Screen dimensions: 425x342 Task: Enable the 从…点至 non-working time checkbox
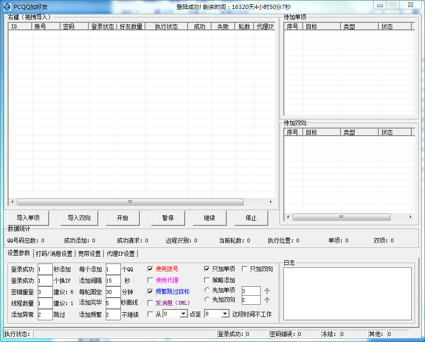tap(150, 314)
